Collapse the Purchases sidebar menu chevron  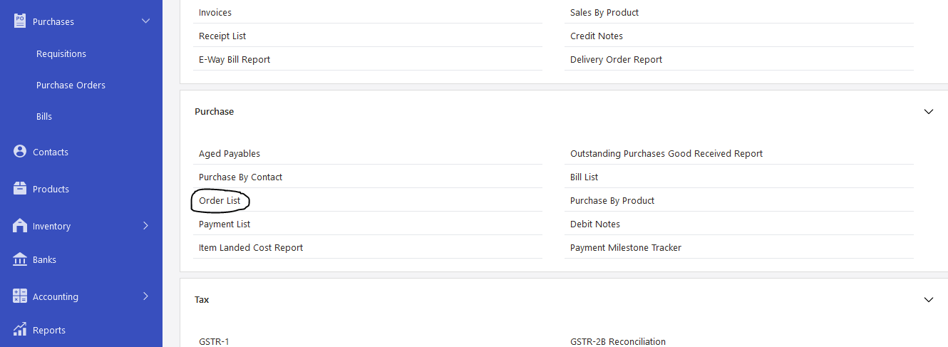click(145, 21)
